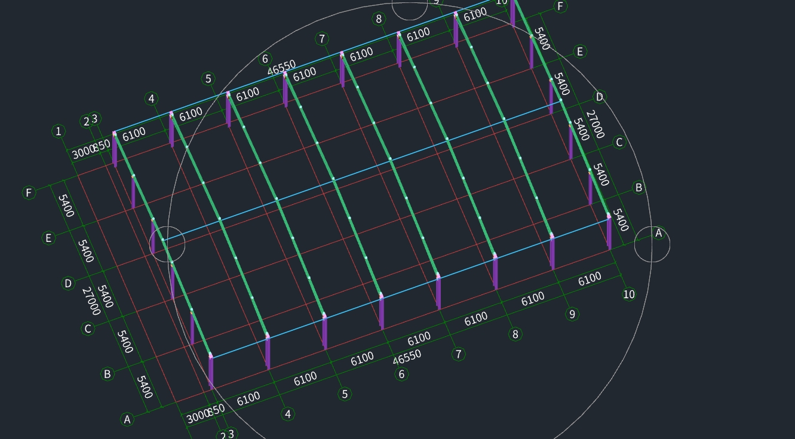Pick grid bubble 7 in lower axis row
Image resolution: width=795 pixels, height=439 pixels.
point(458,354)
